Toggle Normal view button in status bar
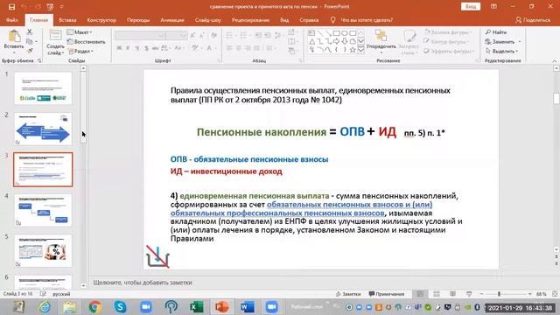 pyautogui.click(x=420, y=294)
